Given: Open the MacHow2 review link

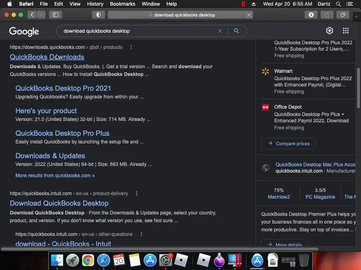Looking at the screenshot, I should point(279,197).
